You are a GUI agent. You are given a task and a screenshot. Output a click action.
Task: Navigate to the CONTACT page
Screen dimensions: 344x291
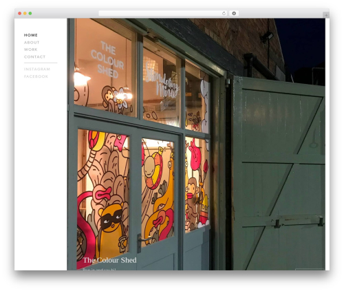coord(34,57)
